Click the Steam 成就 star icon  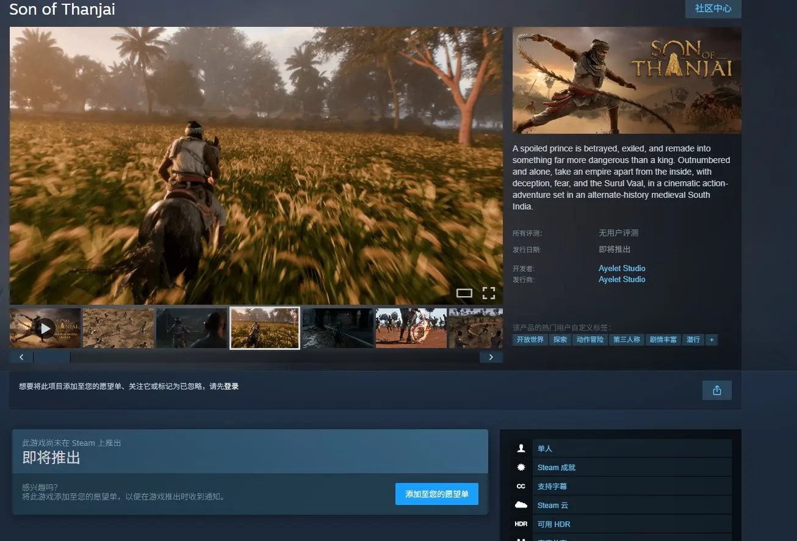point(521,467)
